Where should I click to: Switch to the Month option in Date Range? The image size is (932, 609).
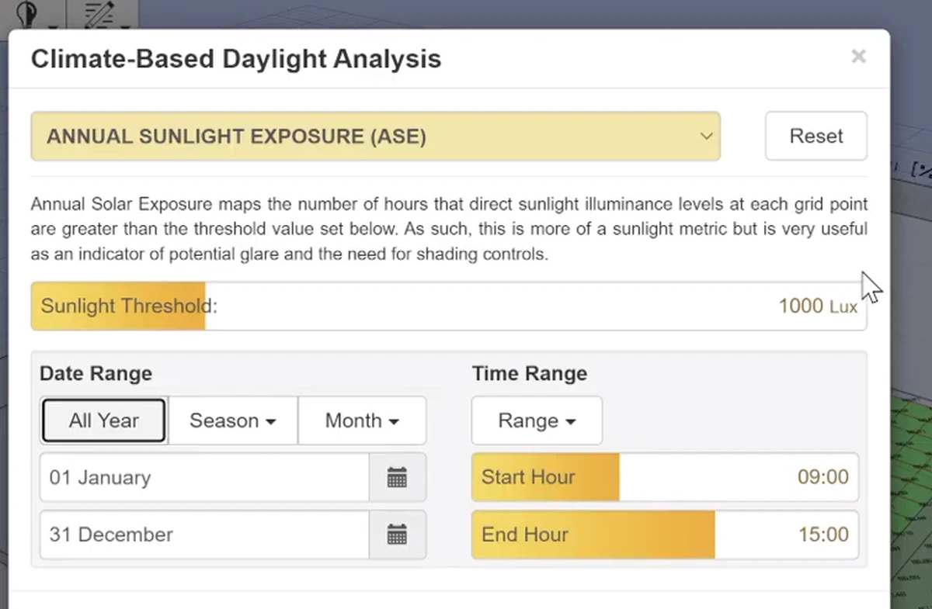coord(361,420)
